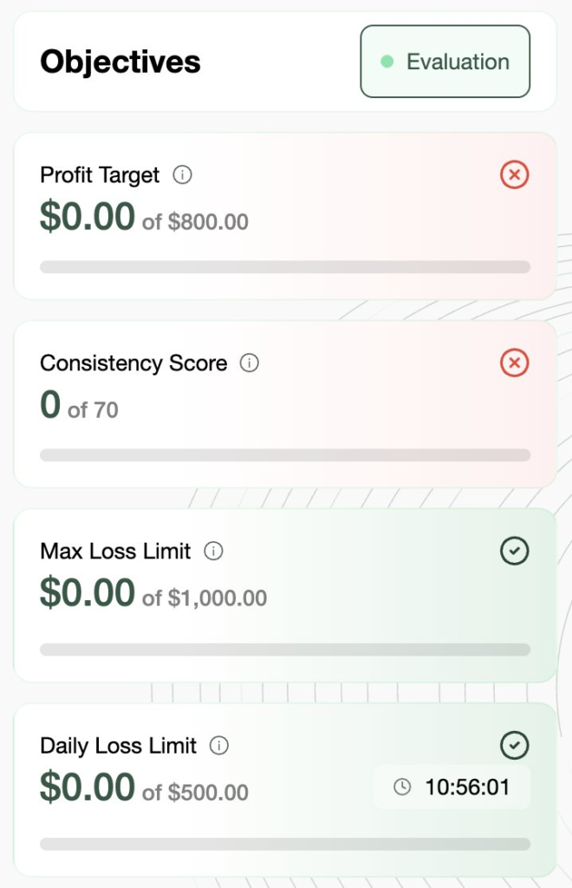Open the Daily Loss Limit info icon

coord(219,746)
